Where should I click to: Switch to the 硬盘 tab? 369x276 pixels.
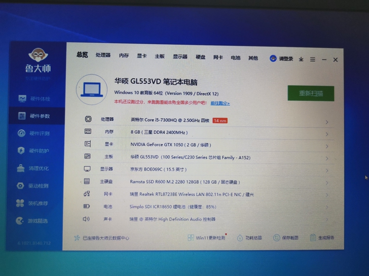(x=201, y=57)
